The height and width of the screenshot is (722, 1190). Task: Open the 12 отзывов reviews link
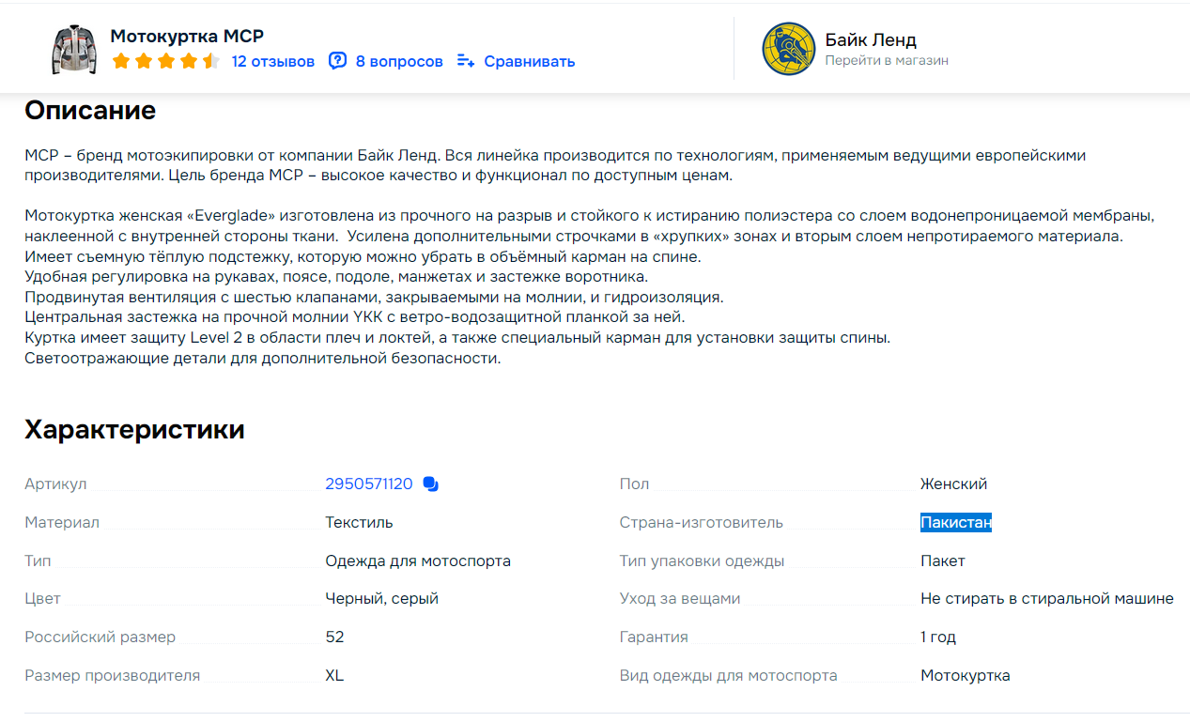tap(273, 62)
